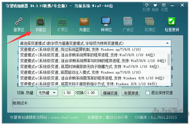Open the 登录区 login section
Screen dimensions: 190x125
pyautogui.click(x=19, y=25)
